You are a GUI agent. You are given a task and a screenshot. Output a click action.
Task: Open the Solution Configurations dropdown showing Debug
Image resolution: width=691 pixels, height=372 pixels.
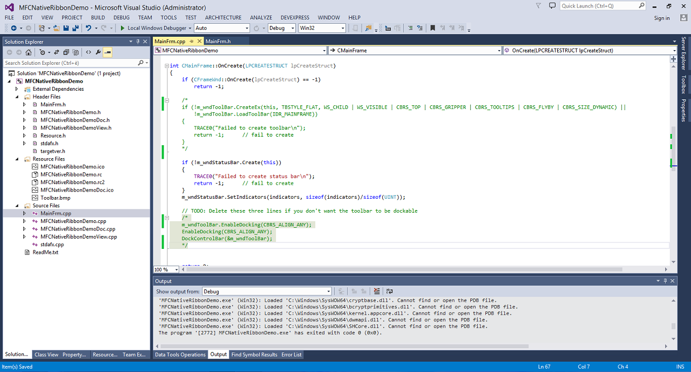281,28
